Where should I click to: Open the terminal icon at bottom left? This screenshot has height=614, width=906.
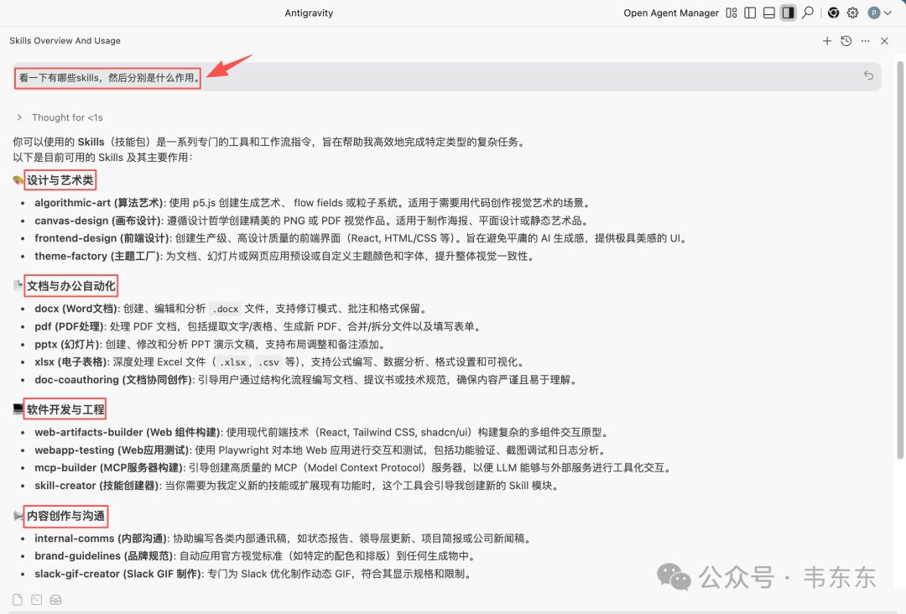(36, 600)
